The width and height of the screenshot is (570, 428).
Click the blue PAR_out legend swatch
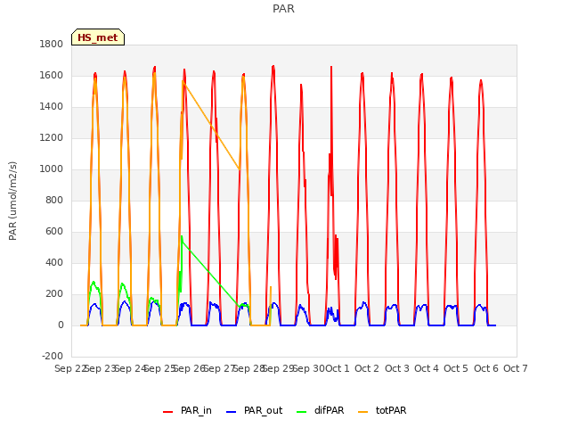coord(231,412)
